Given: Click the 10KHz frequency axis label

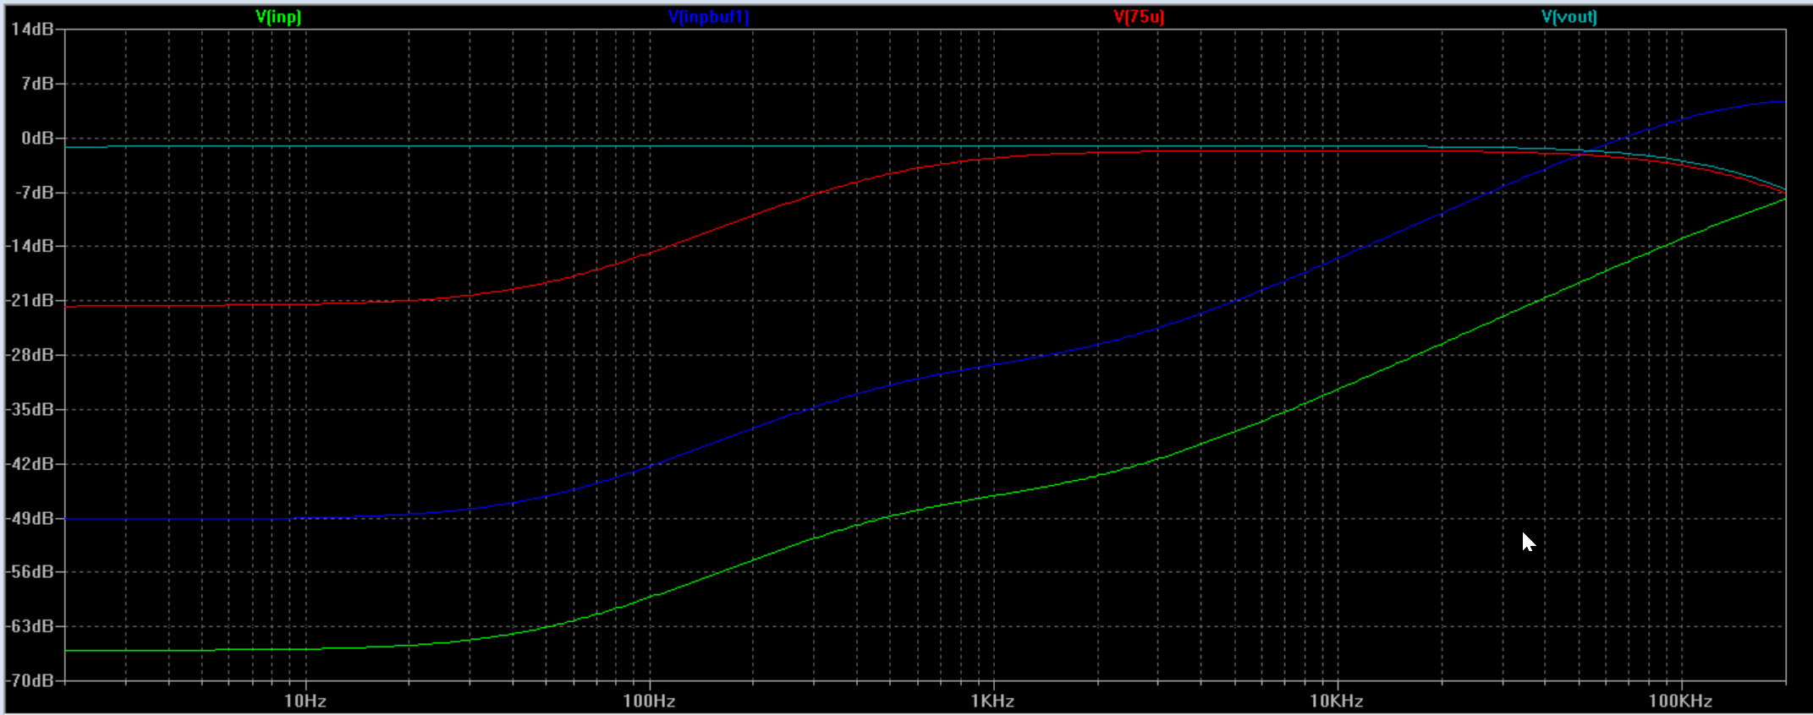Looking at the screenshot, I should pyautogui.click(x=1337, y=701).
